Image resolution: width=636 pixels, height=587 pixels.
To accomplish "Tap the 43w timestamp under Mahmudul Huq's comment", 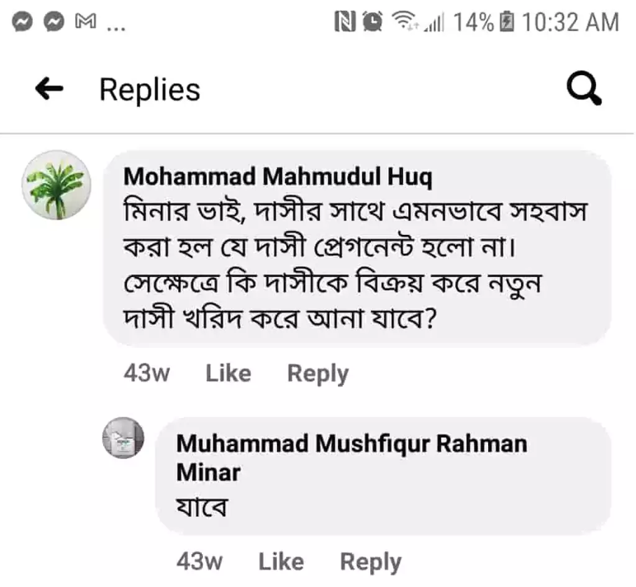I will [147, 373].
